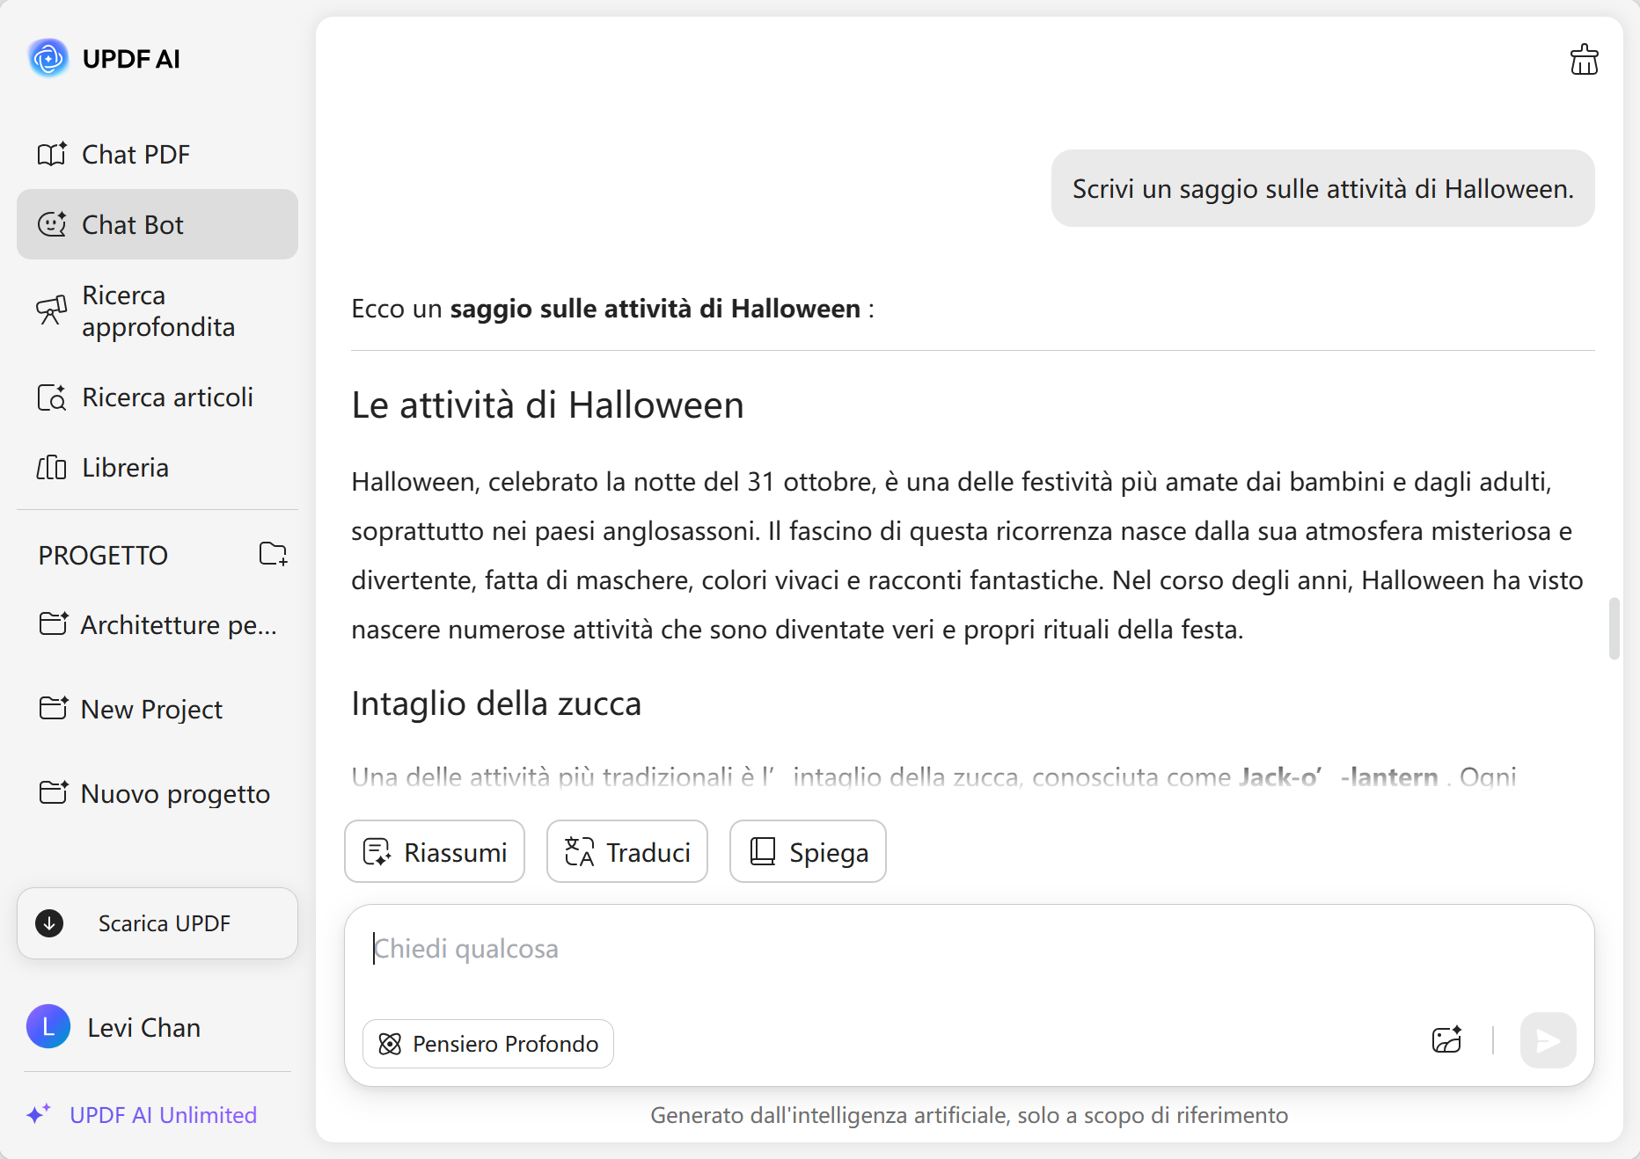Open the Libreria section
Image resolution: width=1640 pixels, height=1159 pixels.
point(124,467)
